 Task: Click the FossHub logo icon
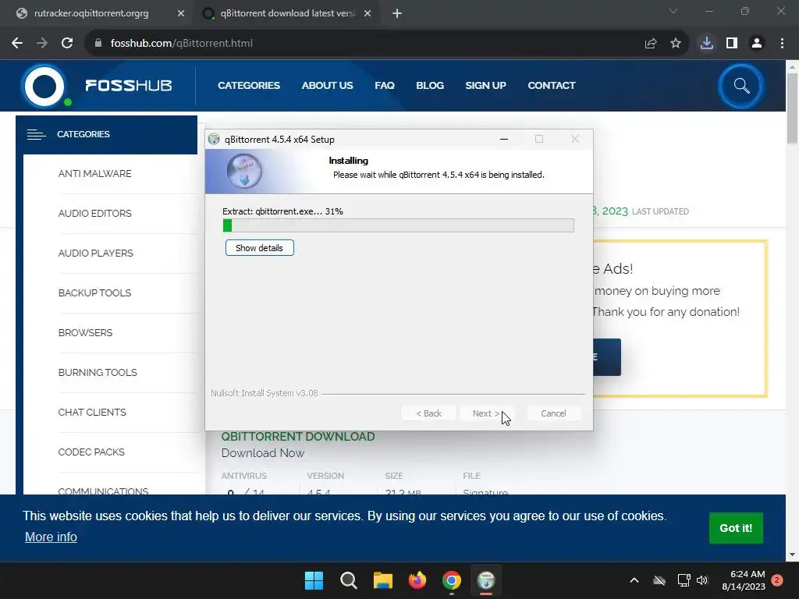tap(44, 86)
